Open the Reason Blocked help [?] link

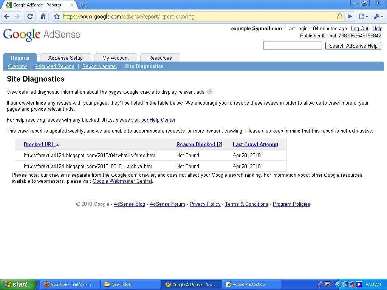(x=219, y=145)
